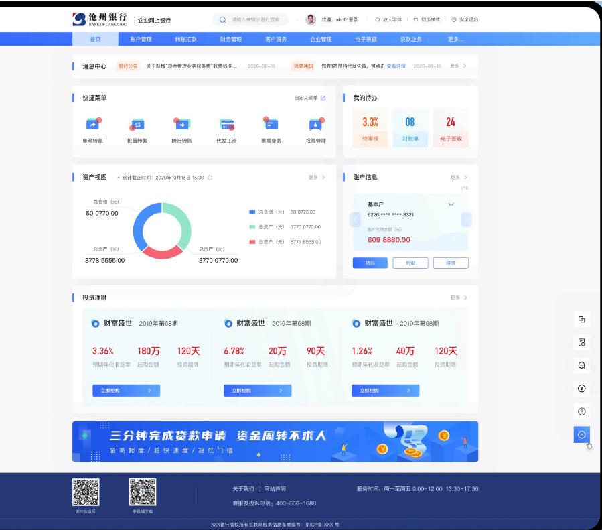Image resolution: width=602 pixels, height=530 pixels.
Task: Open the 权限管理 shortcut icon
Action: [x=316, y=124]
